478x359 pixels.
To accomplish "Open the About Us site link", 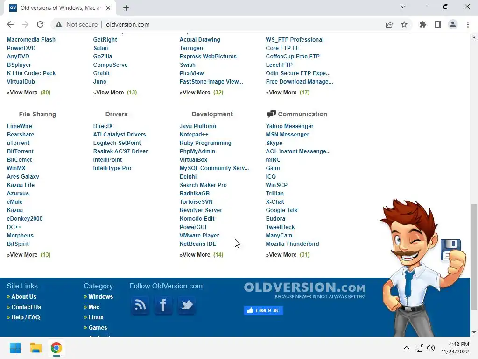I will tap(24, 297).
